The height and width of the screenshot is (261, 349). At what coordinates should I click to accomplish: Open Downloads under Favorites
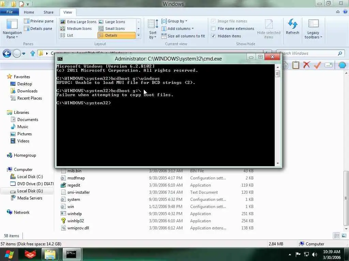(27, 91)
